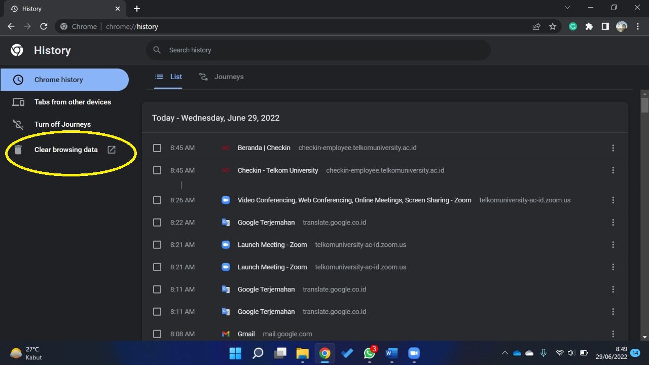649x365 pixels.
Task: Show hidden system tray icons
Action: [x=504, y=353]
